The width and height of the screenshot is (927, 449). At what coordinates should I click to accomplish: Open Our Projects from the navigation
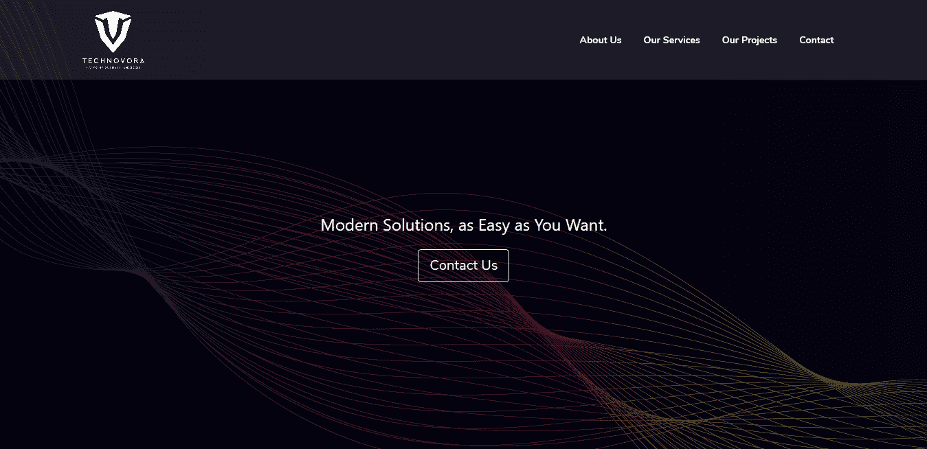749,40
